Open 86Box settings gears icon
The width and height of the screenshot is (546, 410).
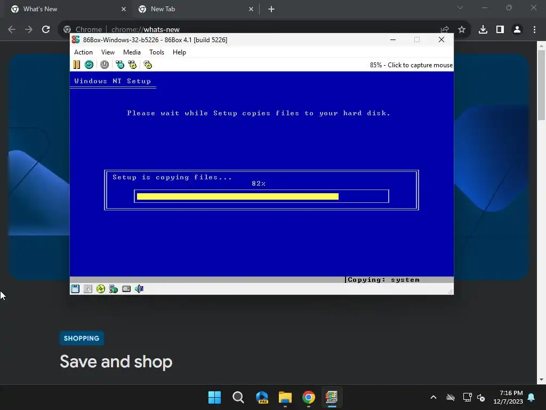tap(148, 65)
